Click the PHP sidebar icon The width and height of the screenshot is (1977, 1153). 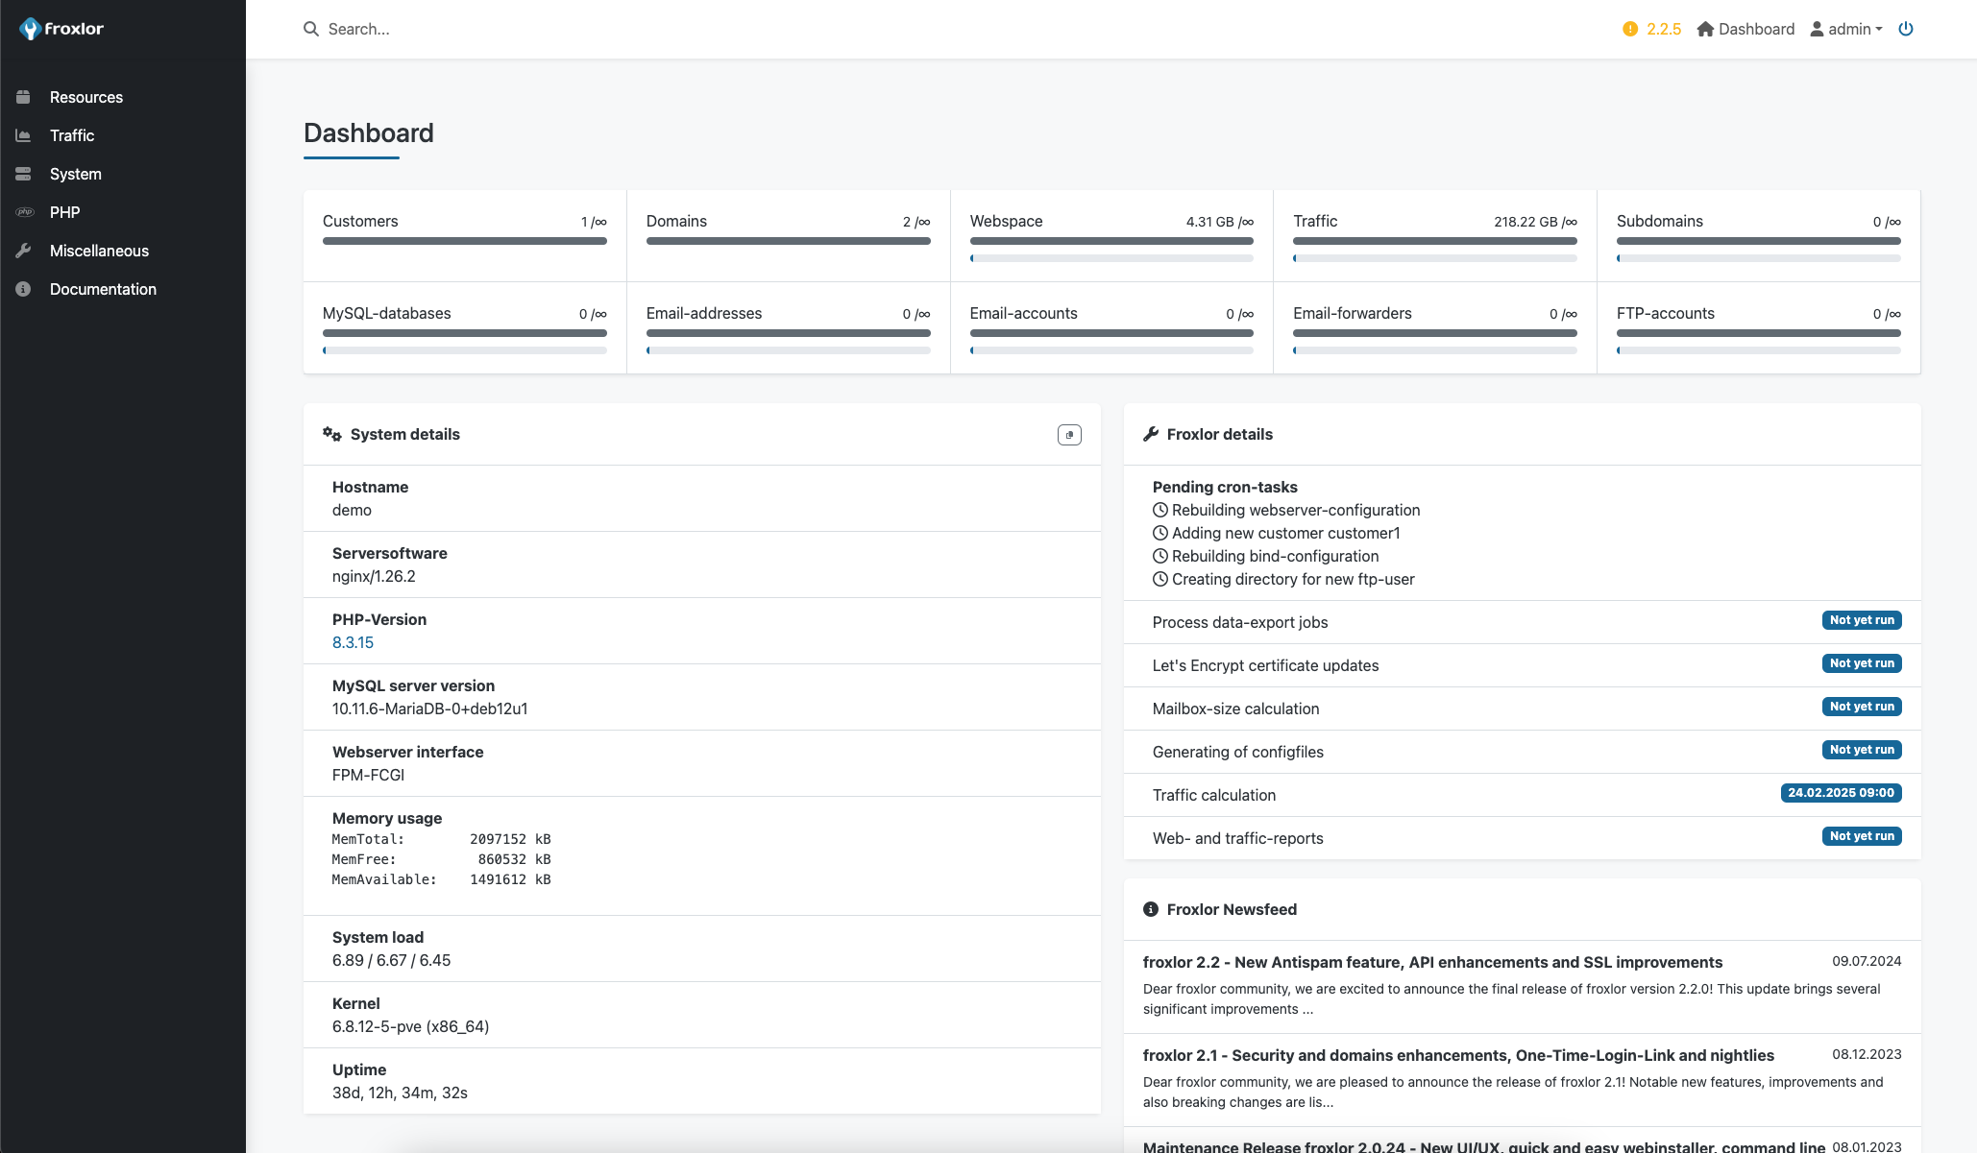point(24,212)
